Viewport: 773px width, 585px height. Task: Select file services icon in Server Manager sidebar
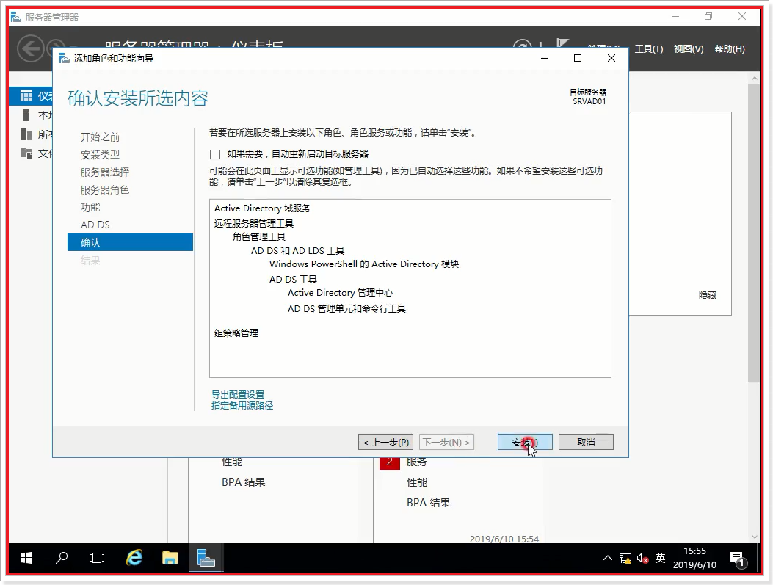[26, 153]
